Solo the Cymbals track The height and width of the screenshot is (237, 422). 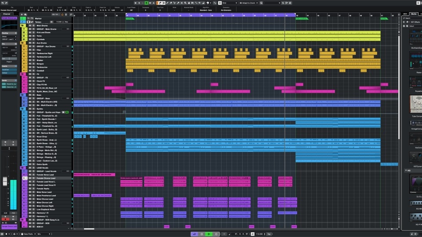tap(33, 39)
